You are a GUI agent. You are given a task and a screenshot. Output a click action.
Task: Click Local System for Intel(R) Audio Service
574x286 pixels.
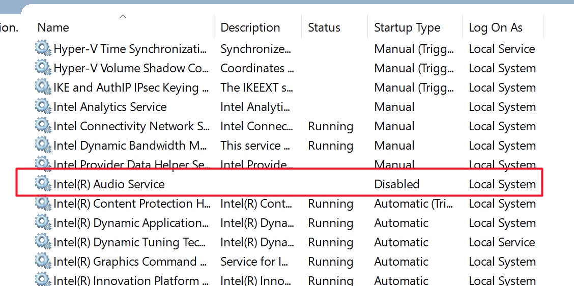pyautogui.click(x=502, y=184)
